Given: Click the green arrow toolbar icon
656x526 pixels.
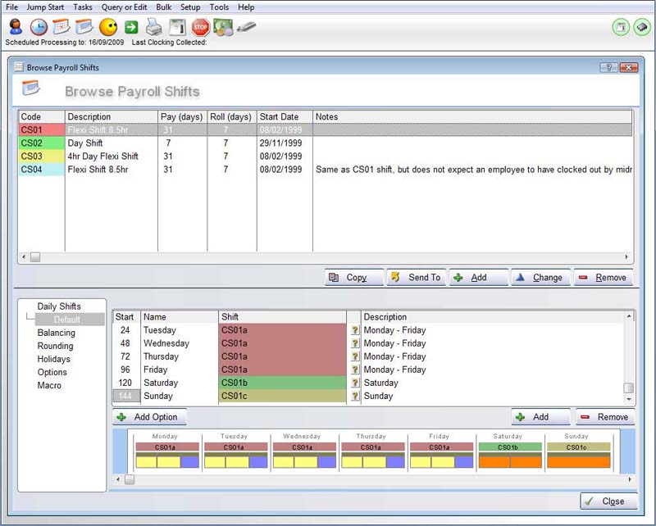Looking at the screenshot, I should point(131,27).
